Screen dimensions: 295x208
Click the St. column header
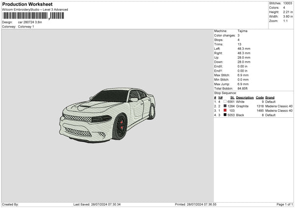click(x=233, y=98)
